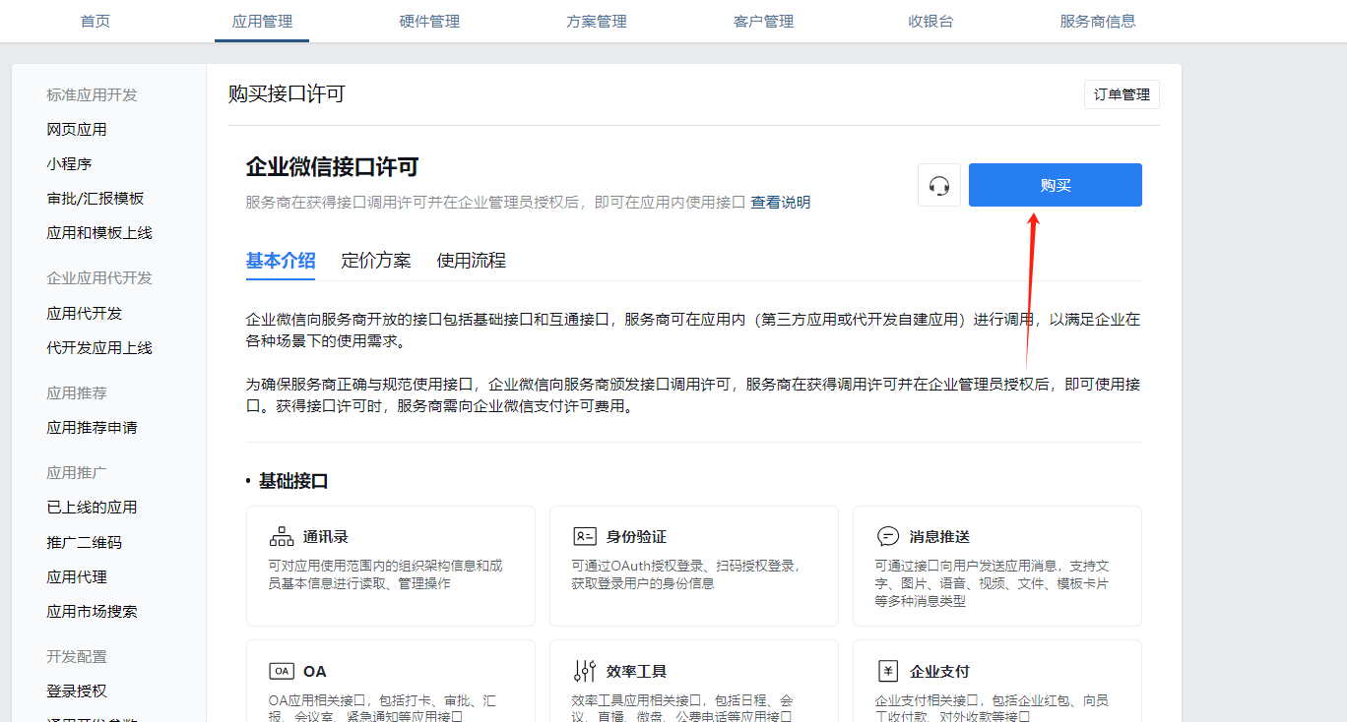Click the 消息推送 chat bubble icon
Screen dimensions: 1347x722
(x=888, y=536)
